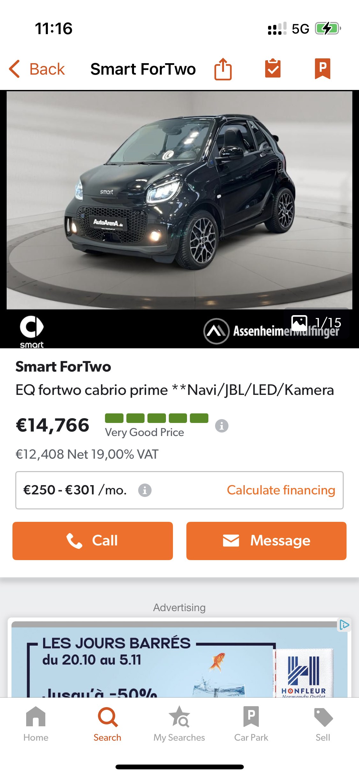
Task: Open the Sell tab
Action: (323, 724)
